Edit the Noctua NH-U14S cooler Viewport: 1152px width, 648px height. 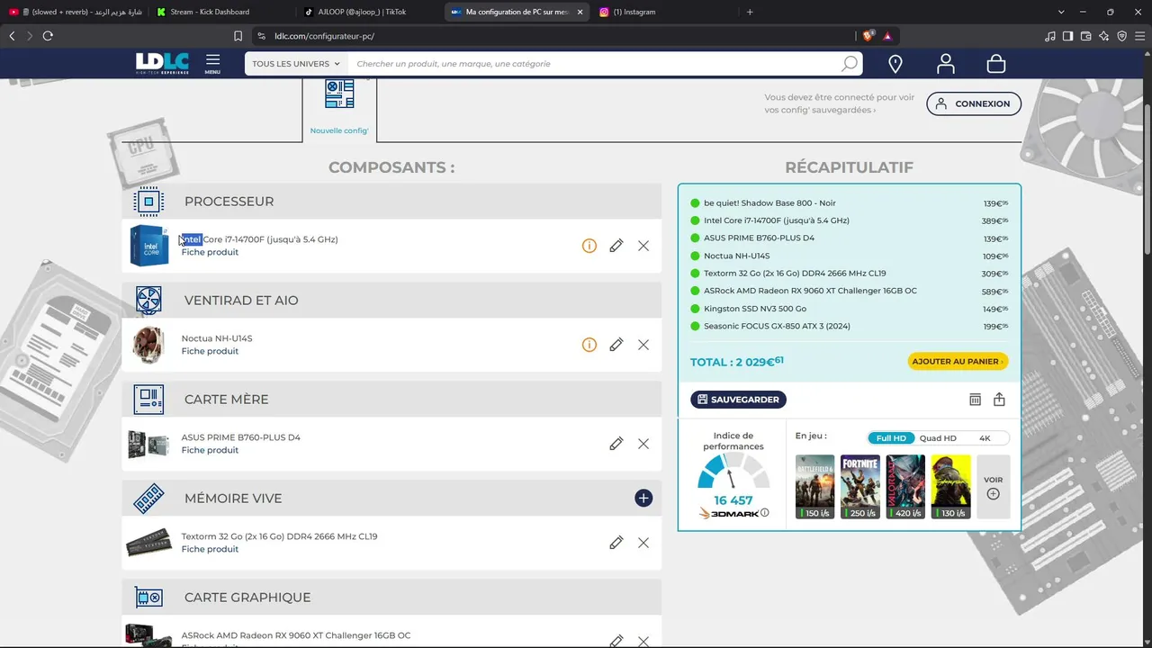[x=616, y=345]
